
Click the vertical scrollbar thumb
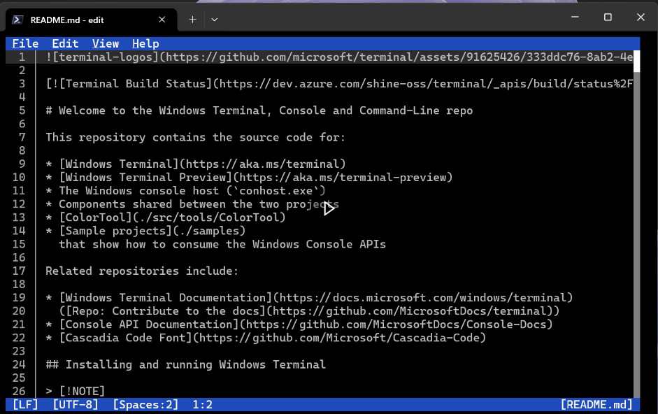point(636,62)
